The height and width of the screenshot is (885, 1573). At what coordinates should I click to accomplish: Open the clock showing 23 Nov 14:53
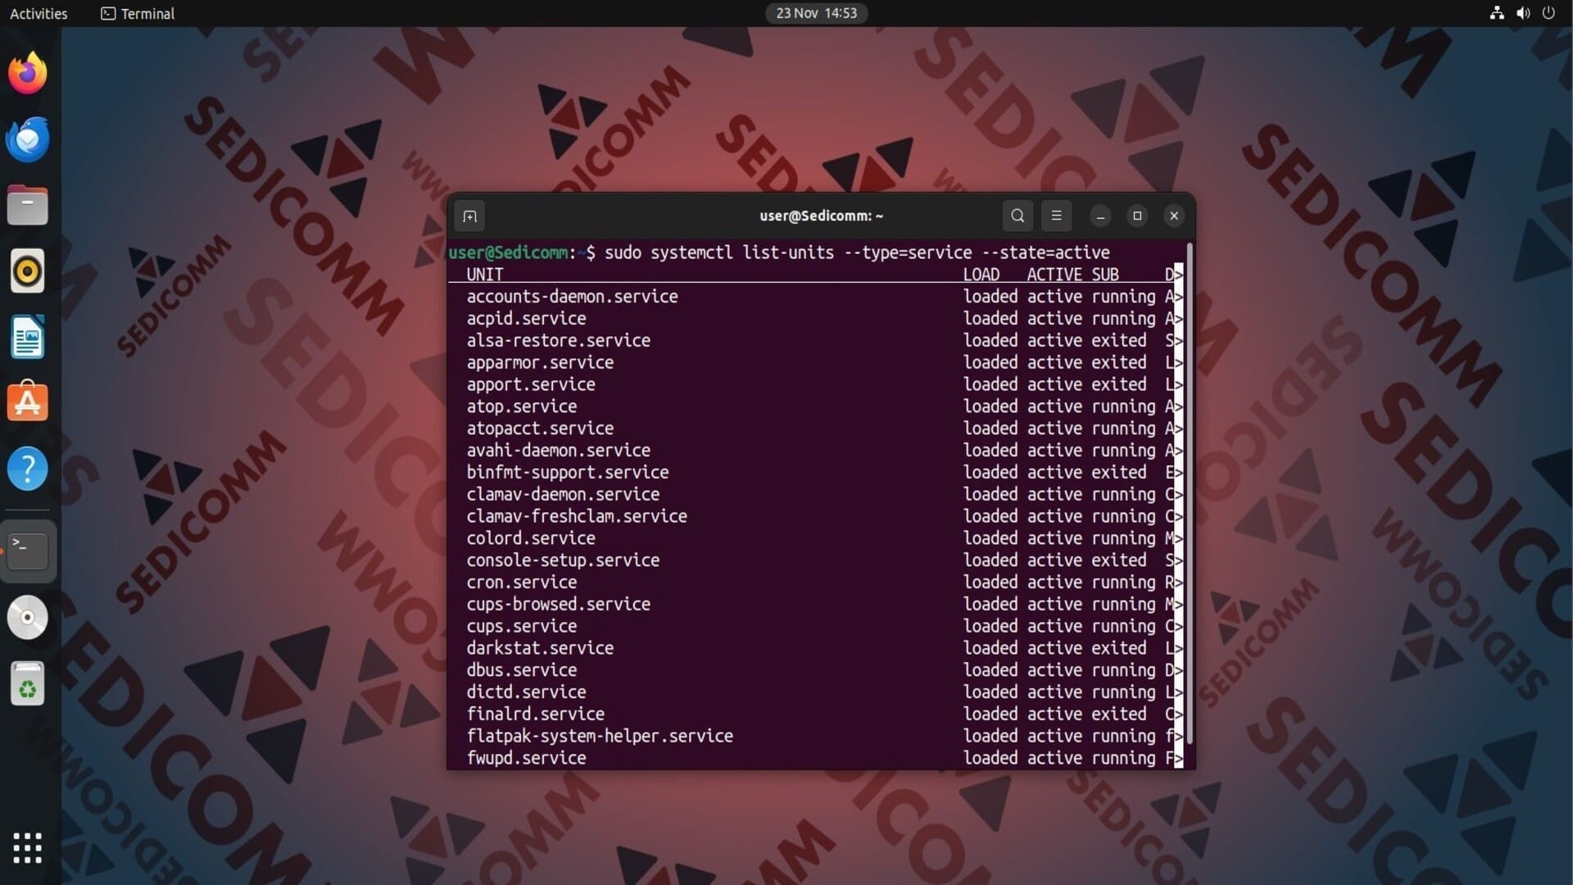[816, 13]
